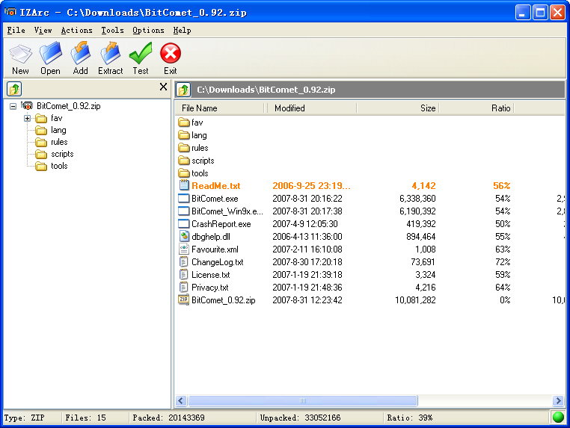The width and height of the screenshot is (570, 428).
Task: Sort by the Ratio column header
Action: 476,108
